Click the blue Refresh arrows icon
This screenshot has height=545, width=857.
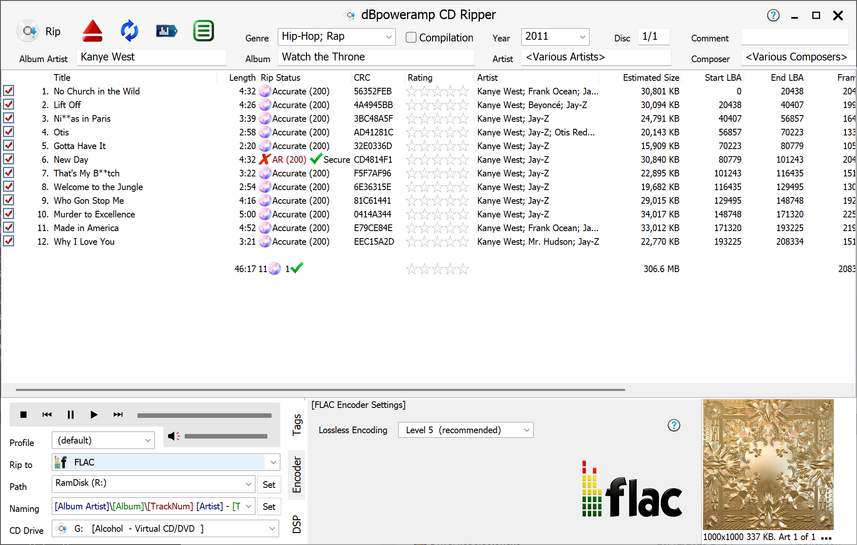coord(130,31)
